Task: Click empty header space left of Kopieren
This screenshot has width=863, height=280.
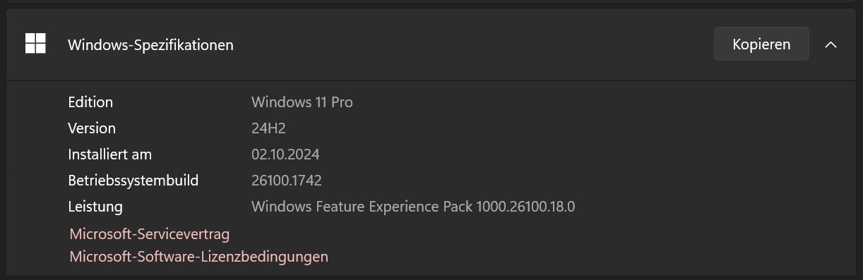Action: (473, 44)
